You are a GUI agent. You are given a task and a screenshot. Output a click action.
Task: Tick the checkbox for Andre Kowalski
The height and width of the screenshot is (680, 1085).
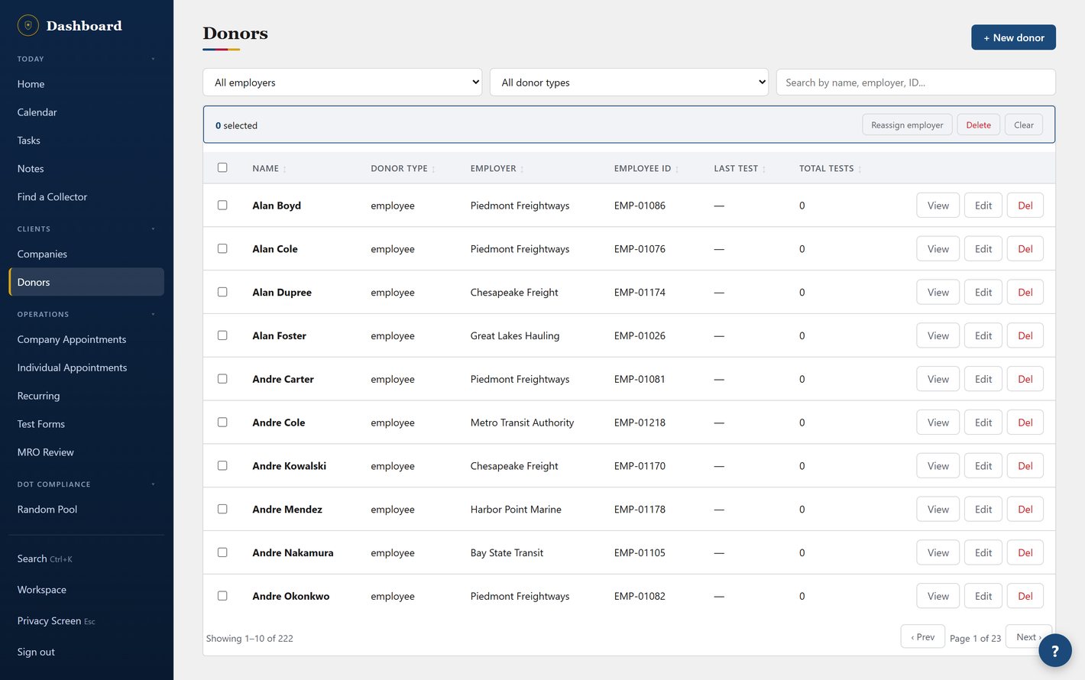coord(222,465)
